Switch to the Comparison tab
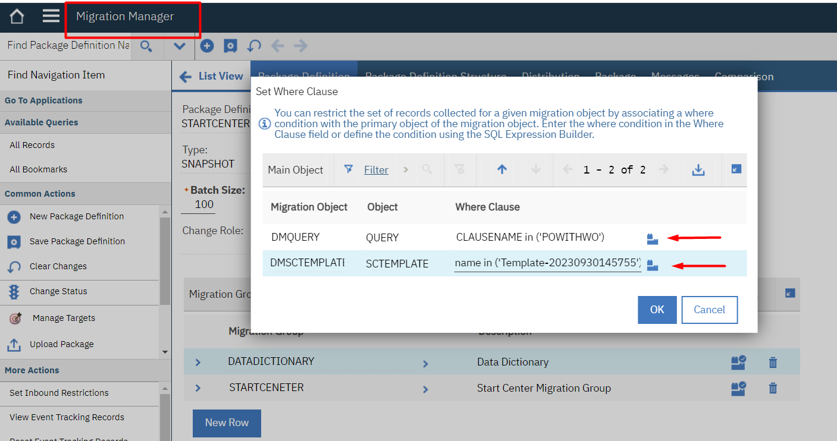Image resolution: width=837 pixels, height=441 pixels. pyautogui.click(x=744, y=76)
